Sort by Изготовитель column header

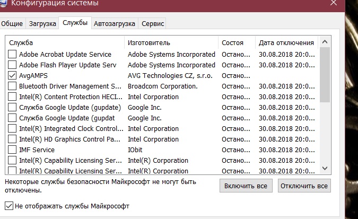(x=171, y=42)
